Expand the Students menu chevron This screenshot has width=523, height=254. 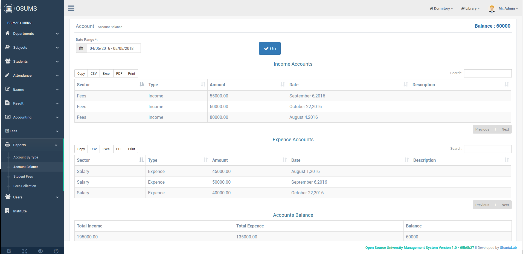[57, 62]
